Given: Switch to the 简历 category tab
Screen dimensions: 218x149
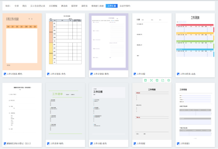Looking at the screenshot, I should 25,6.
